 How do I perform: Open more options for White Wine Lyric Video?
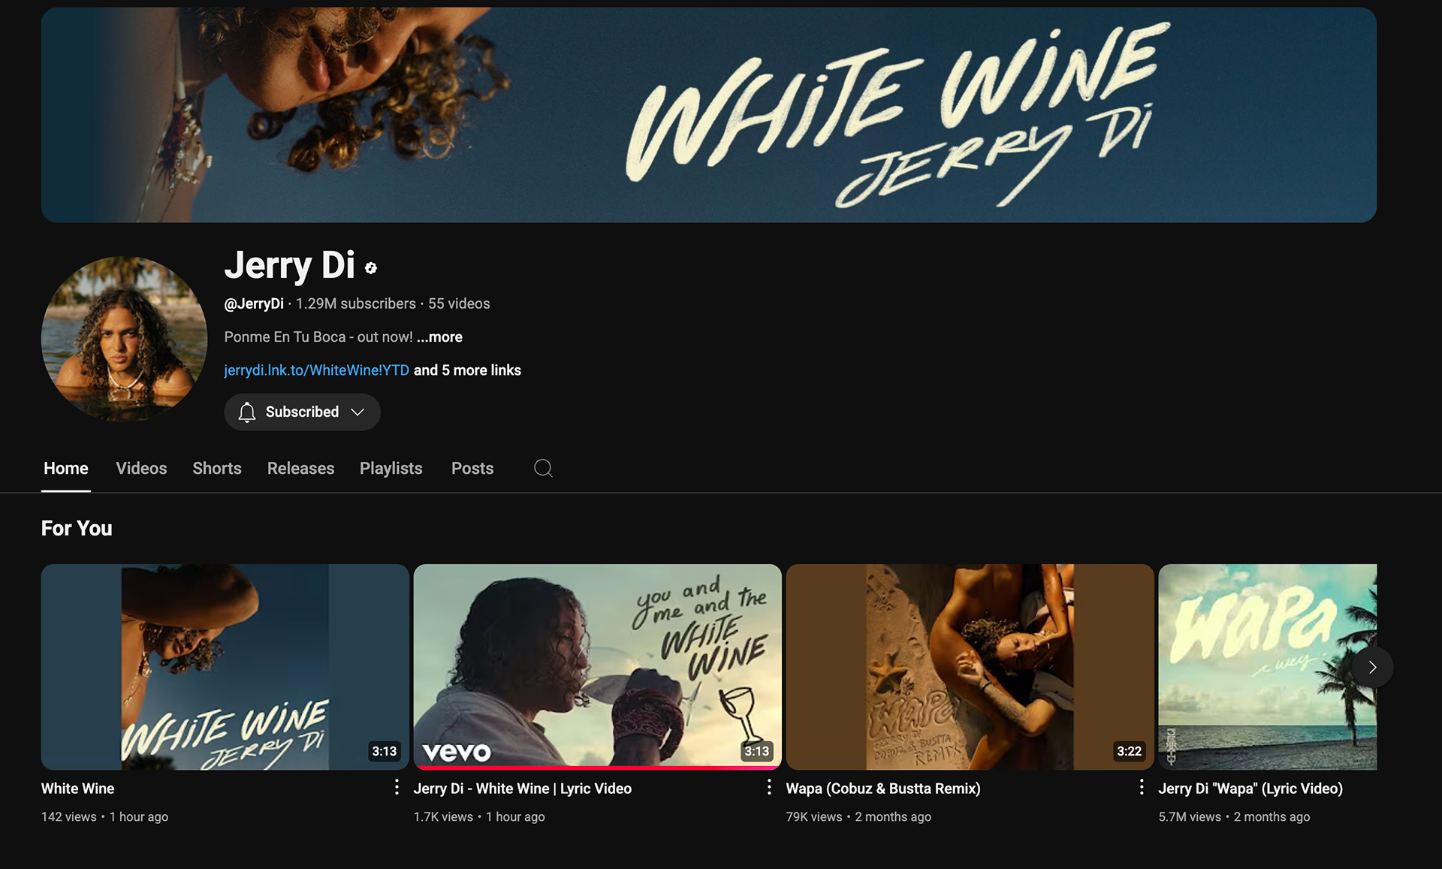(769, 787)
